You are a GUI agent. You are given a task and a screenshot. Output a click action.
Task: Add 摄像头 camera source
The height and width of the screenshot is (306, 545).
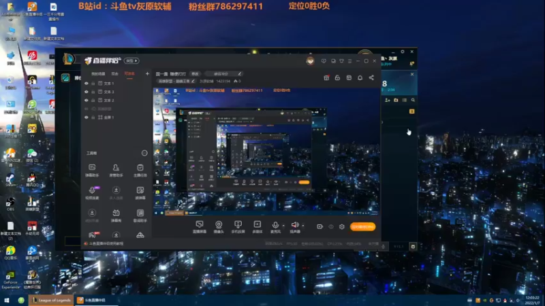click(219, 227)
